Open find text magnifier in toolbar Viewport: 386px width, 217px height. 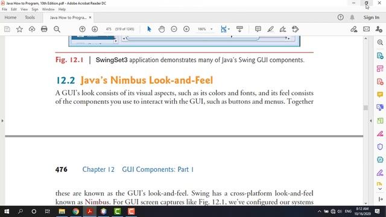pos(57,29)
